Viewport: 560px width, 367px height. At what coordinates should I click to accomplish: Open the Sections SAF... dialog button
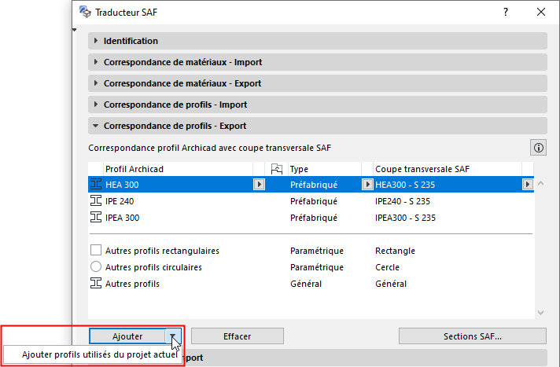(x=473, y=336)
